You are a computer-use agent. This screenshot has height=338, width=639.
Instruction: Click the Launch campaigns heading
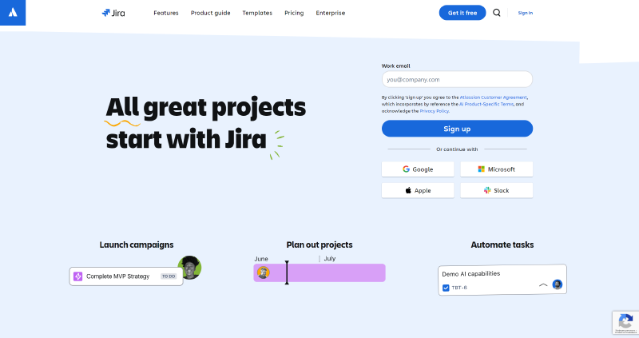[137, 245]
